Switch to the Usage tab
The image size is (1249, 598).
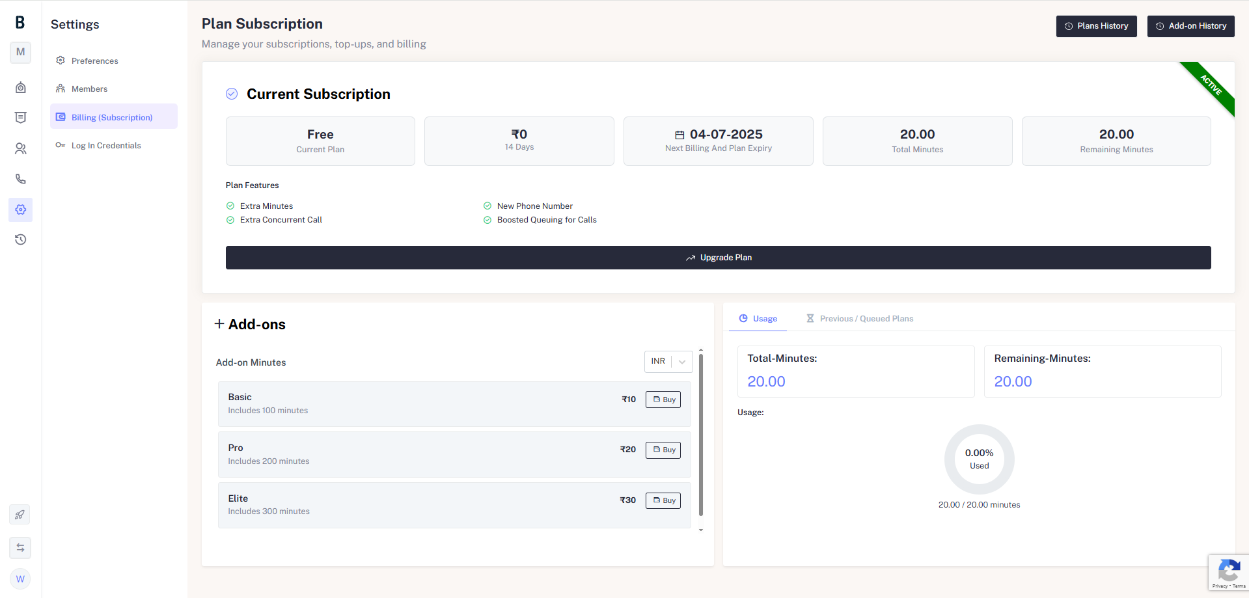click(758, 319)
